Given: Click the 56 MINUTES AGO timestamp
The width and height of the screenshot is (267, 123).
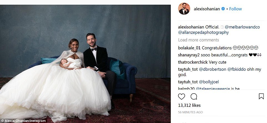Looking at the screenshot, I should [x=190, y=112].
